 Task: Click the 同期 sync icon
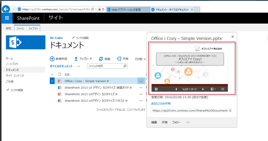(99, 59)
